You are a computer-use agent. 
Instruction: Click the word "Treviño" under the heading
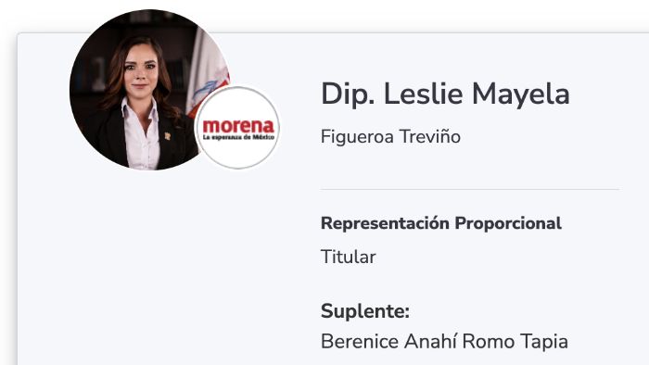(429, 136)
